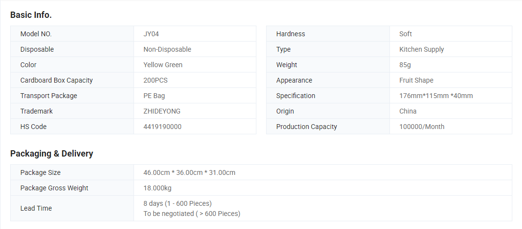Viewport: 522px width, 229px height.
Task: Select the package size dimensions text
Action: click(x=189, y=172)
